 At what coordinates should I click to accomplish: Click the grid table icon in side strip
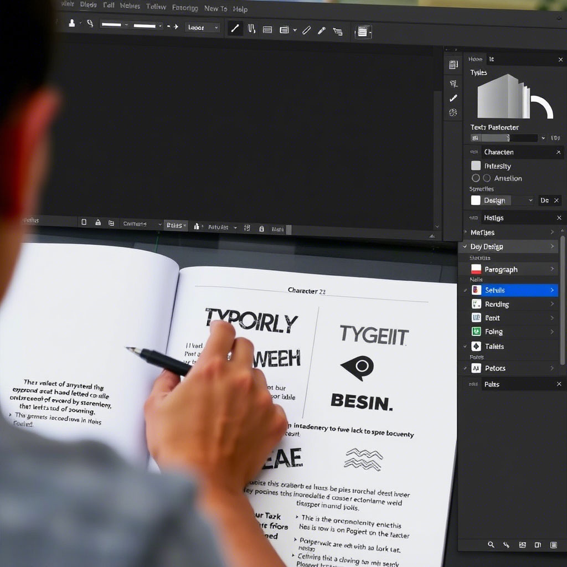(x=453, y=65)
